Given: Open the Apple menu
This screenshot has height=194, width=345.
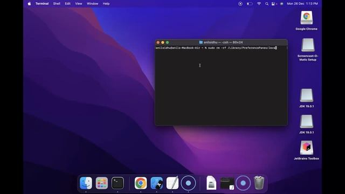Looking at the screenshot, I should [x=29, y=4].
